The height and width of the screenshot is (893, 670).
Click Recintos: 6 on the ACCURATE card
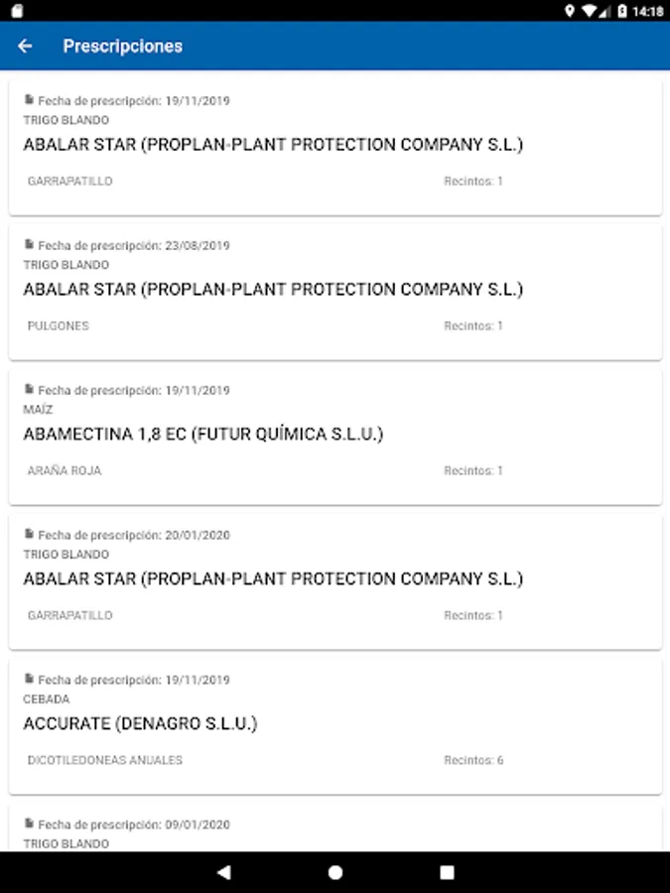pos(473,760)
